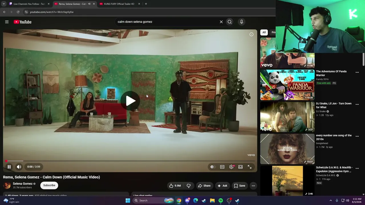Viewport: 365px width, 205px height.
Task: Open the taskbar clock and date
Action: [357, 200]
